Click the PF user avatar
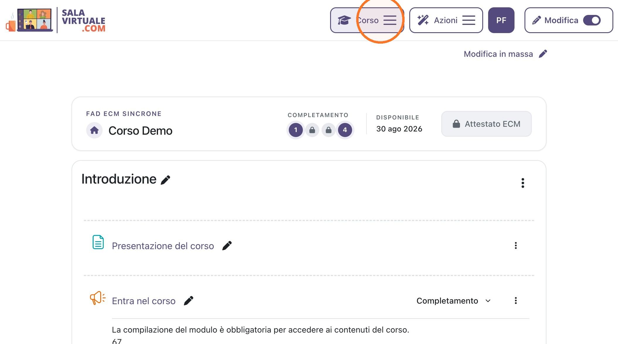Screen dimensions: 618x344 [501, 20]
